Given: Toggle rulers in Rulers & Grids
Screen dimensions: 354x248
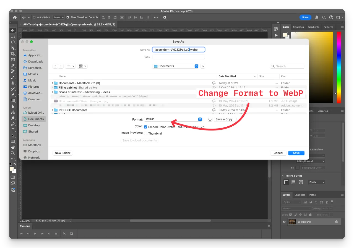Looking at the screenshot, I should coord(286,182).
